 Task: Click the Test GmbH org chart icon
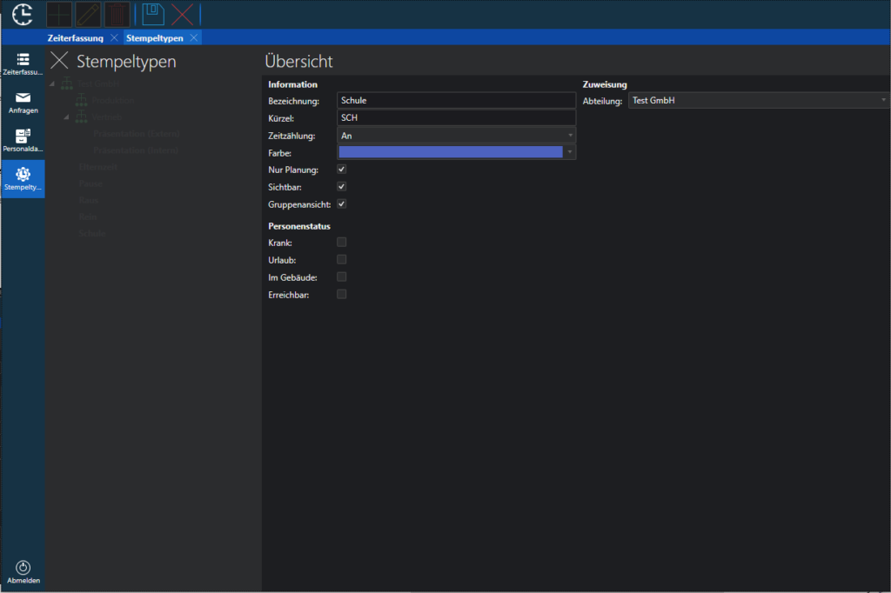click(67, 83)
